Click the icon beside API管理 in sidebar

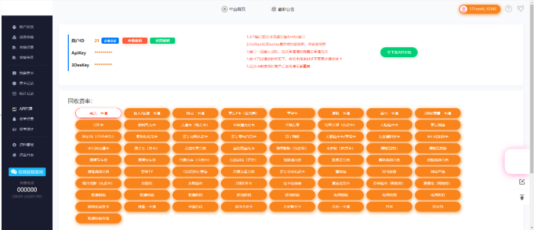click(x=14, y=109)
